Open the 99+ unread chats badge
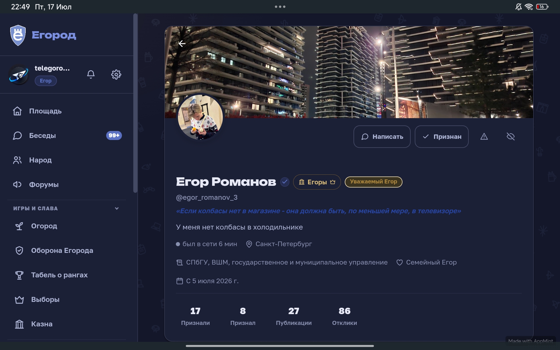 tap(114, 135)
